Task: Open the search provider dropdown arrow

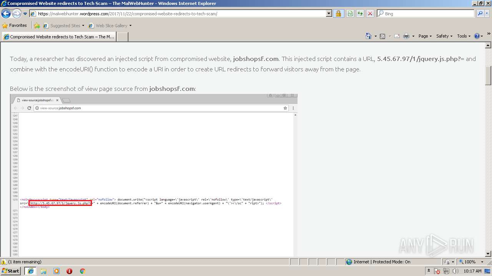Action: point(487,14)
